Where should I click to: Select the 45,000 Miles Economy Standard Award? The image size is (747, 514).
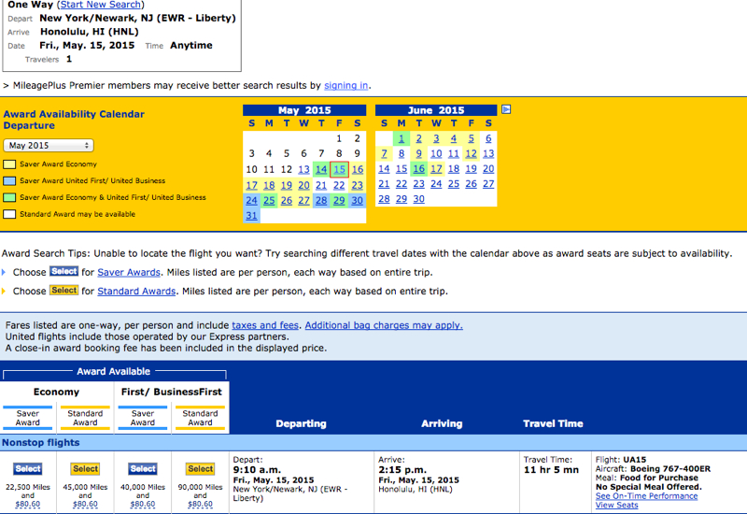pyautogui.click(x=85, y=469)
